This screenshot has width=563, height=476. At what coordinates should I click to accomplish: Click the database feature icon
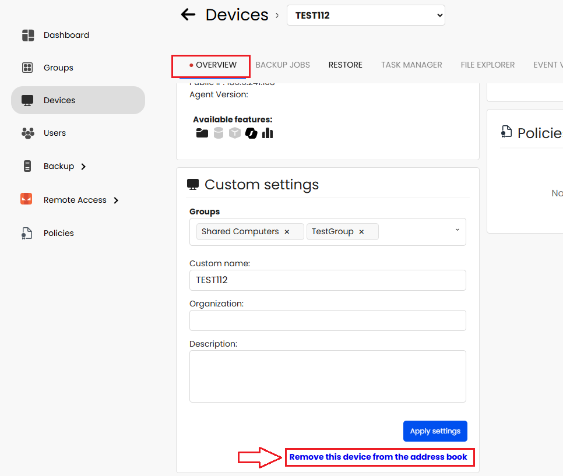219,133
